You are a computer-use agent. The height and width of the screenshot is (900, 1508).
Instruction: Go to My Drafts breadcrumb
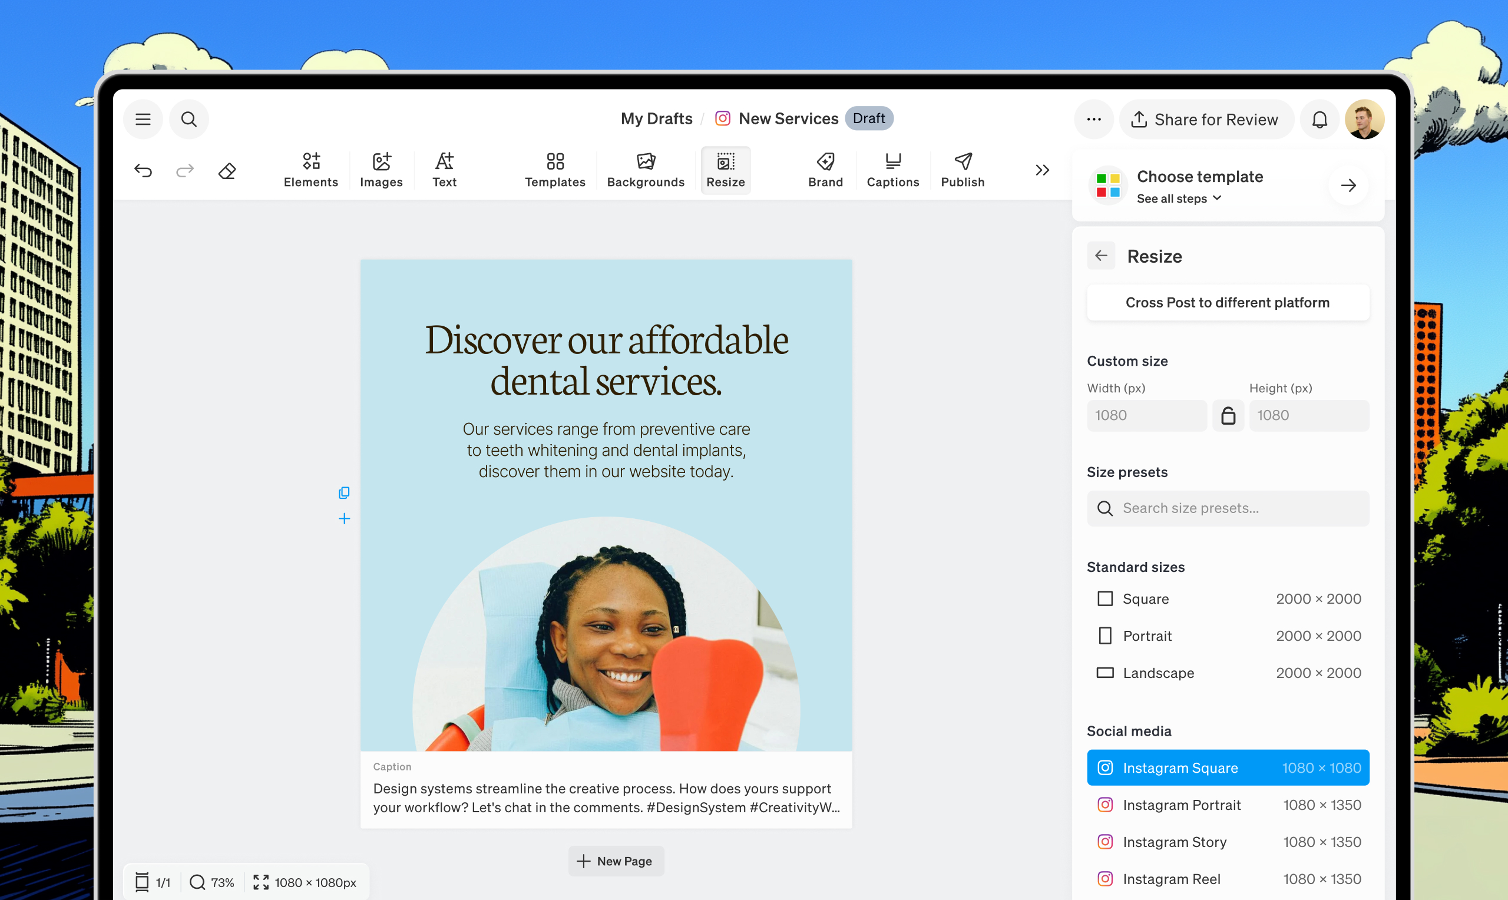click(x=657, y=119)
